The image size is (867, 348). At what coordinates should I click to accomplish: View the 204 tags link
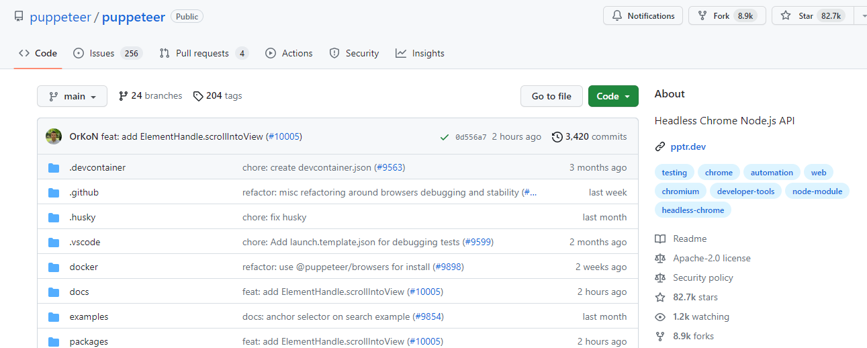[x=218, y=96]
